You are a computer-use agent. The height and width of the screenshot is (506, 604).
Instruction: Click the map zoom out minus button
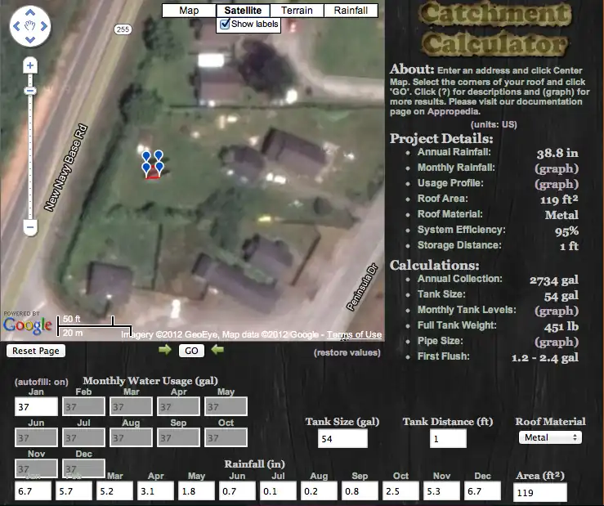(30, 226)
